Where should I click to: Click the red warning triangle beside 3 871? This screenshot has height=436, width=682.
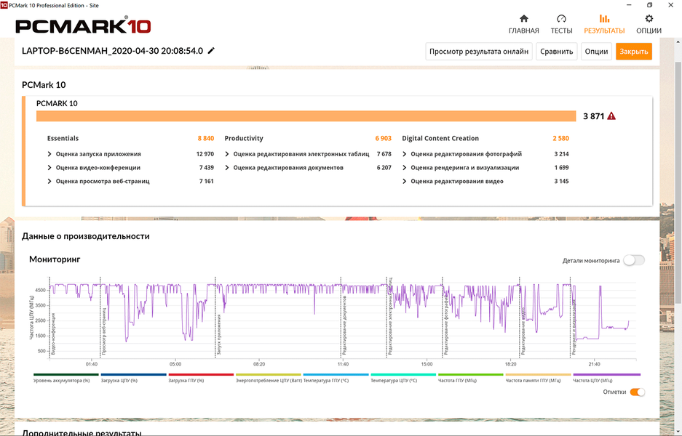pos(611,116)
